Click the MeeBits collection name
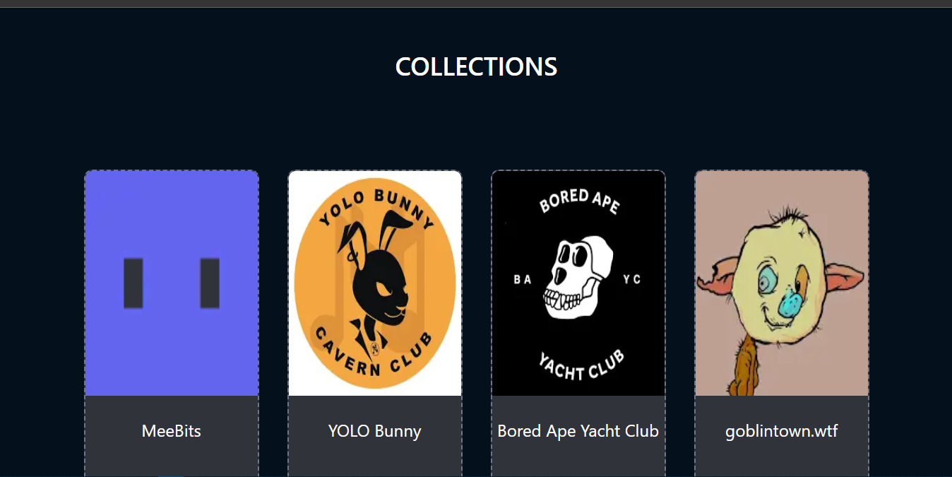This screenshot has width=952, height=477. tap(172, 431)
